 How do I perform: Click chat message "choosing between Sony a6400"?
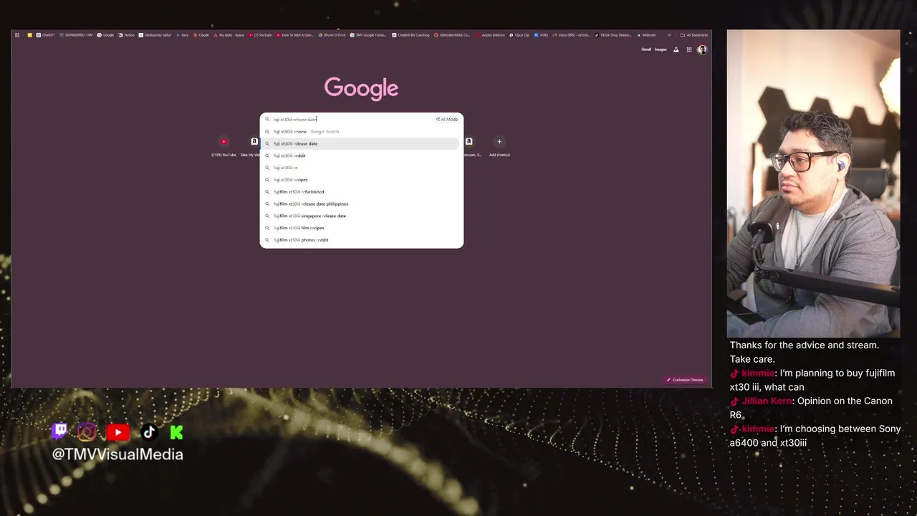815,436
